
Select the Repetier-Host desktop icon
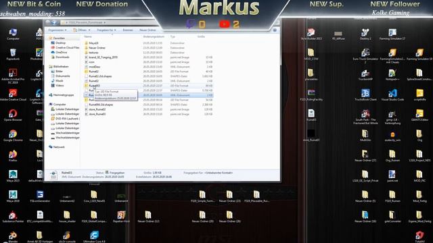pos(121,216)
